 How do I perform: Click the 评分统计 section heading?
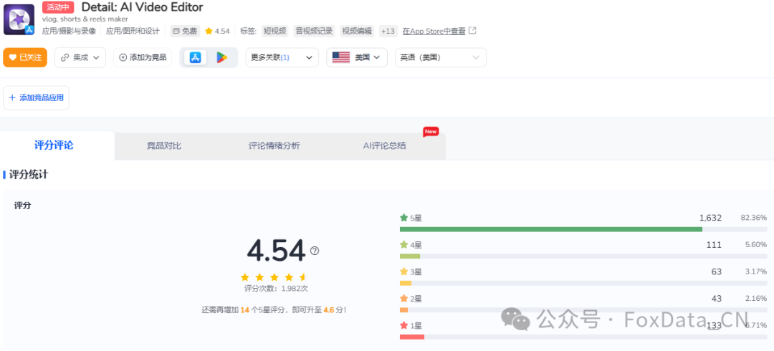[29, 174]
